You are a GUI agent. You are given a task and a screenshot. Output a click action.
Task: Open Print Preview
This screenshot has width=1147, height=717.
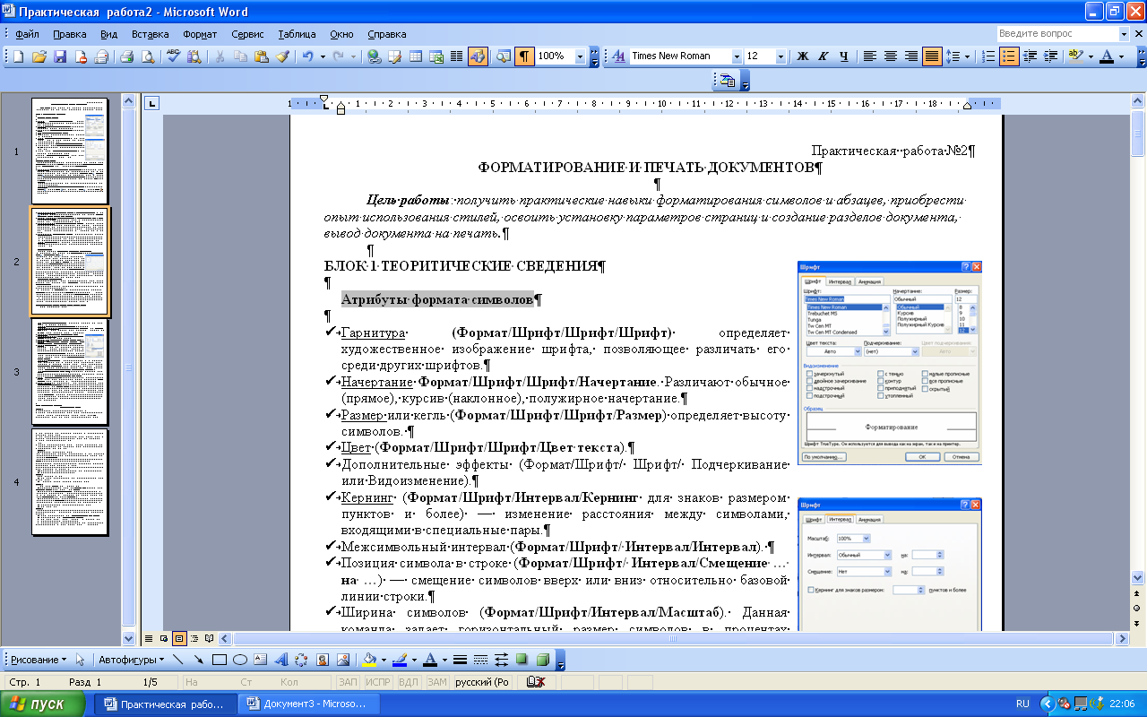click(x=147, y=56)
